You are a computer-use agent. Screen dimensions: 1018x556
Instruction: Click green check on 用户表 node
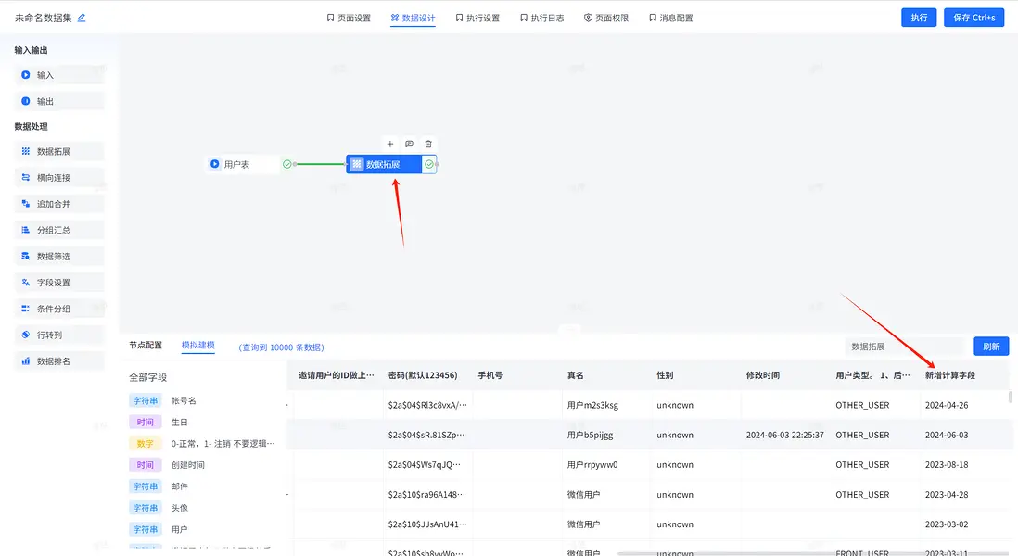tap(287, 164)
